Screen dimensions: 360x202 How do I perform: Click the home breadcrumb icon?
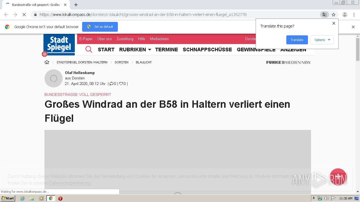pyautogui.click(x=47, y=62)
